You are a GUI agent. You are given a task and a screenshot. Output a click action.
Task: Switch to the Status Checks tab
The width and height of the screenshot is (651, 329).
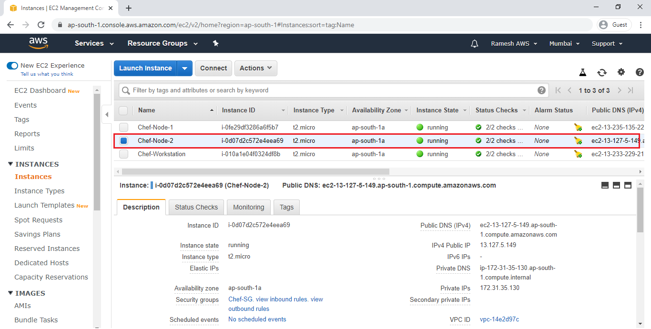tap(196, 207)
